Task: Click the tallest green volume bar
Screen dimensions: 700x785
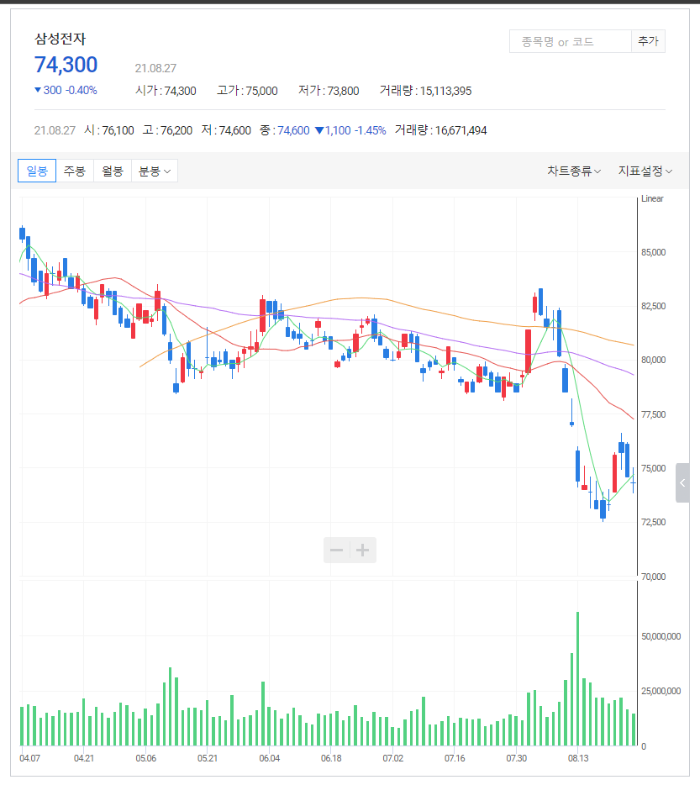Action: (x=578, y=679)
